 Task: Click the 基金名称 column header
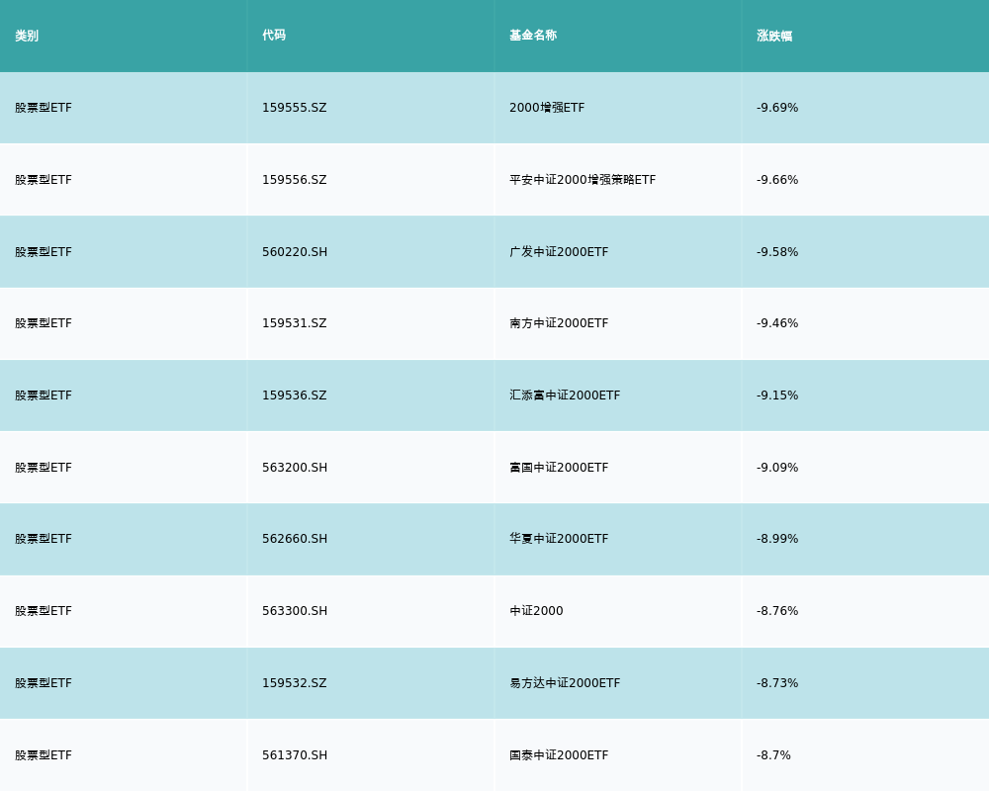click(533, 36)
